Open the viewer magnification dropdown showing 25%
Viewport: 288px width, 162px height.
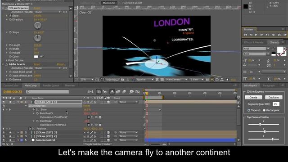(x=87, y=80)
